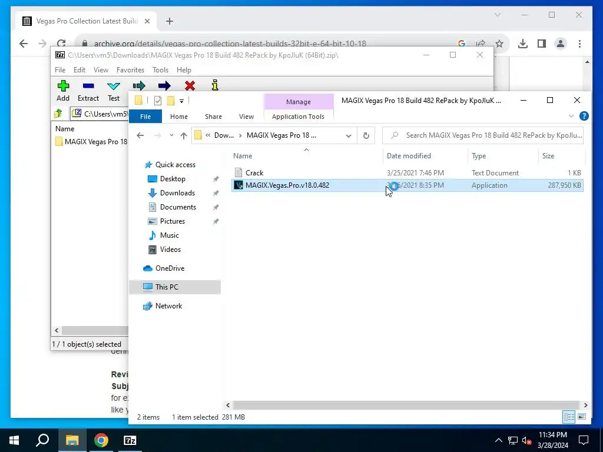603x452 pixels.
Task: Switch to Large icons view icon
Action: (x=582, y=417)
